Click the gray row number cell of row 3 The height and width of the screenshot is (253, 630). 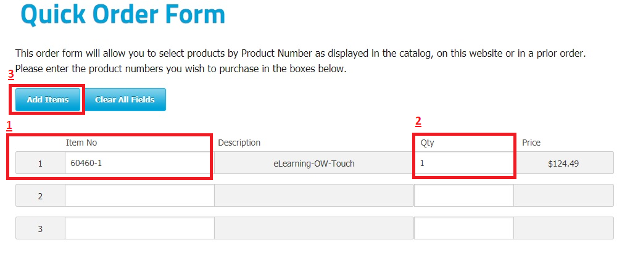(40, 228)
